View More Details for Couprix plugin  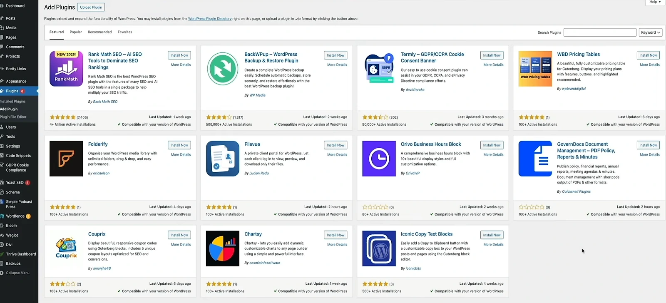pos(181,245)
